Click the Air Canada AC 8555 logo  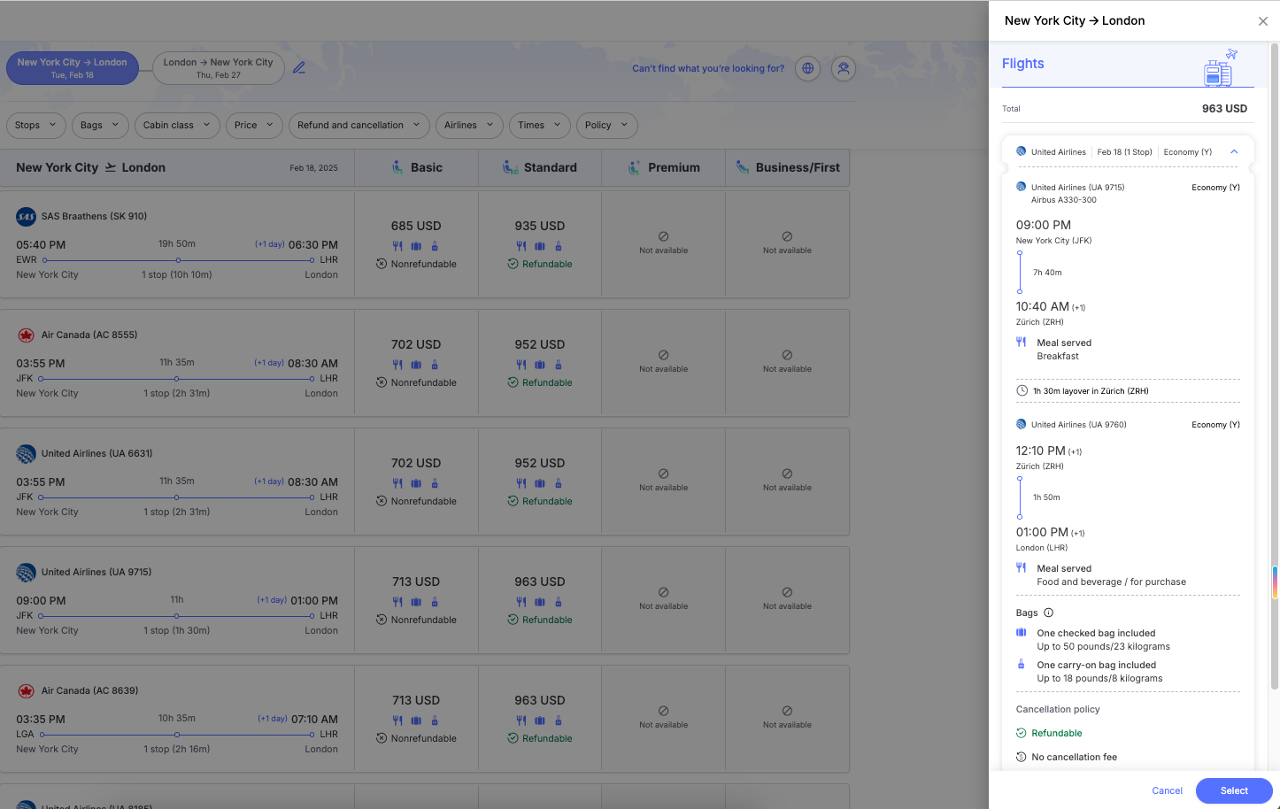point(26,335)
